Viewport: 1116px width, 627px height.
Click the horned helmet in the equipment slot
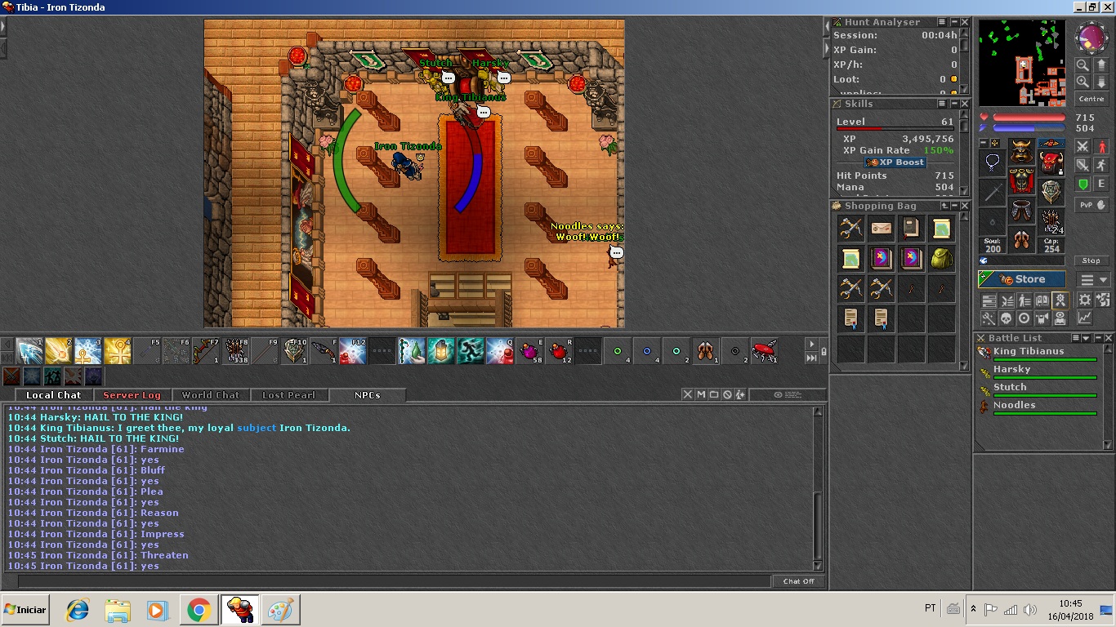[1021, 151]
